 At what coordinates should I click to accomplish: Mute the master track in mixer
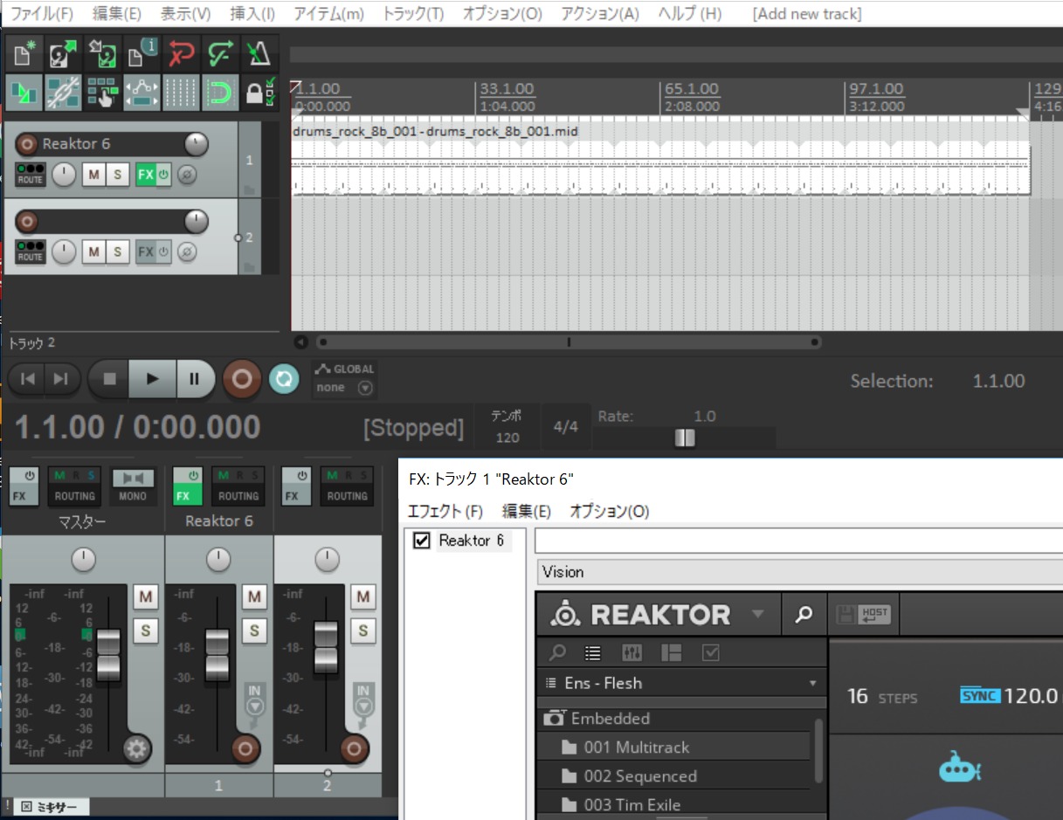click(145, 597)
